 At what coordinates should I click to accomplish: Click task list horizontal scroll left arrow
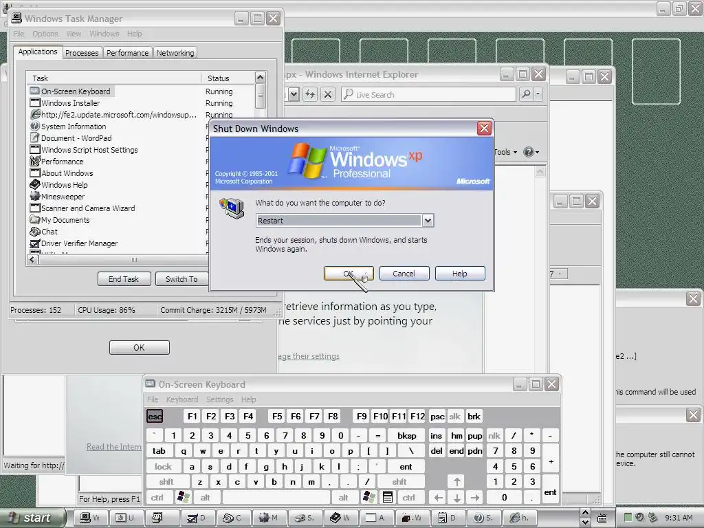click(x=32, y=259)
